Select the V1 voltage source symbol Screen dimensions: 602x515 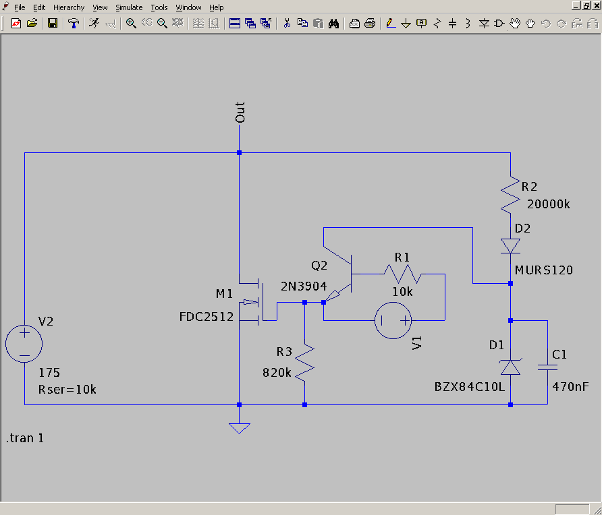click(393, 321)
